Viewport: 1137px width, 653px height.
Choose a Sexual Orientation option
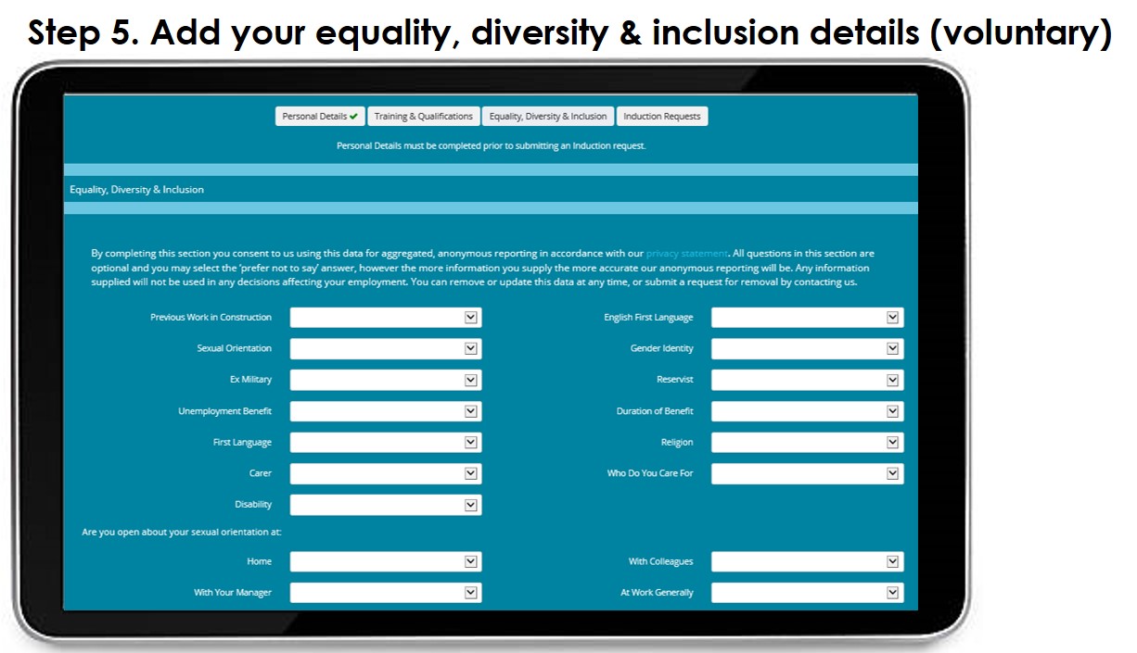pos(386,349)
